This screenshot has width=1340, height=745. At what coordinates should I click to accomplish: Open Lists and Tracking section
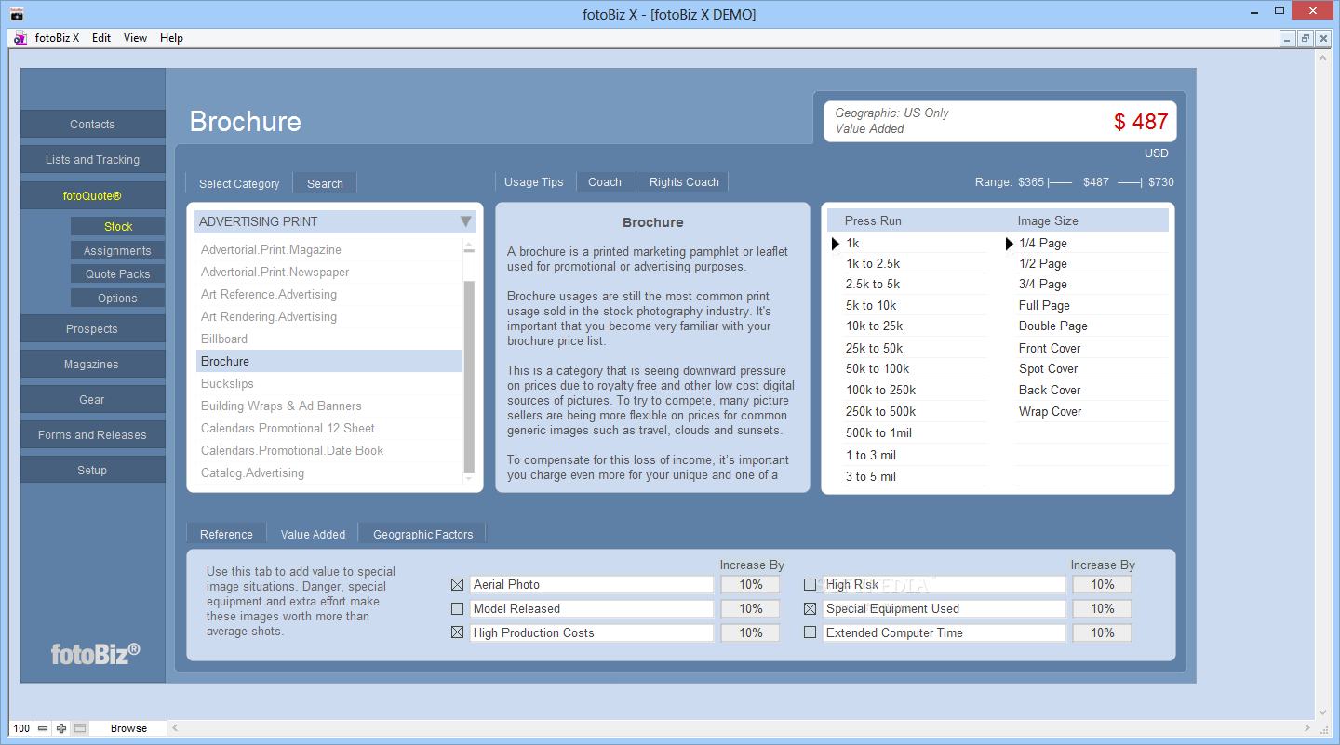pyautogui.click(x=92, y=160)
